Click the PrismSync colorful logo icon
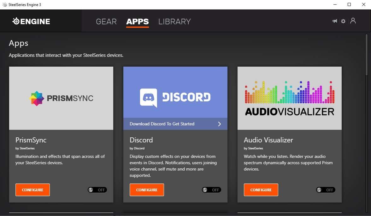The image size is (371, 216). point(37,98)
